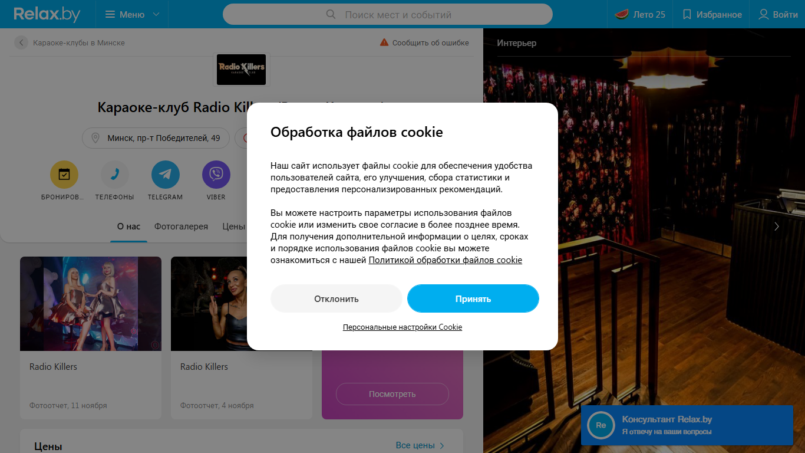Click the Интерьер gallery heading

point(517,43)
